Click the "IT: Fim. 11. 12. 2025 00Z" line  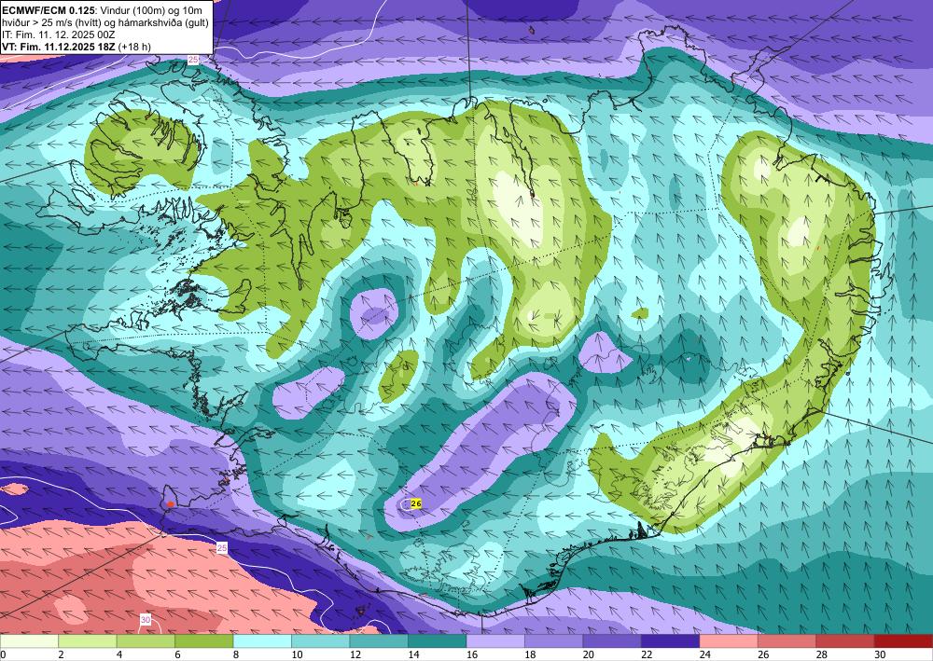(58, 34)
